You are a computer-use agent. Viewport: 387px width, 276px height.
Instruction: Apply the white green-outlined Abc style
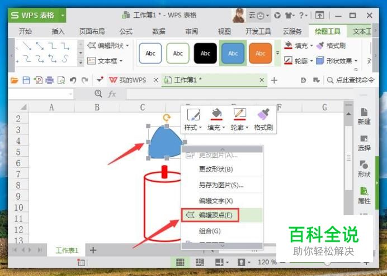coord(178,54)
